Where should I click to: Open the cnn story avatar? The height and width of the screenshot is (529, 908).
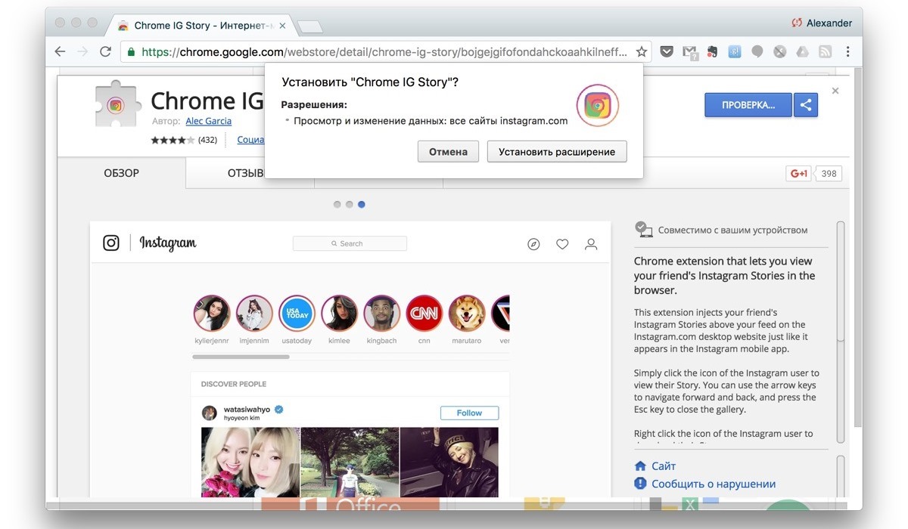[424, 313]
